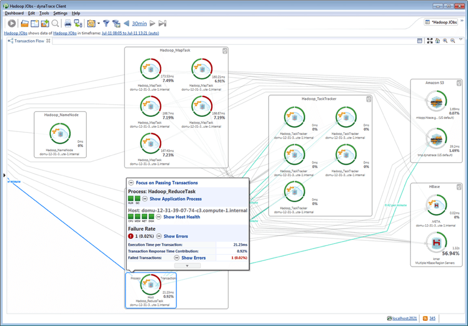
Task: Close the Transaction Flow tab
Action: point(48,41)
